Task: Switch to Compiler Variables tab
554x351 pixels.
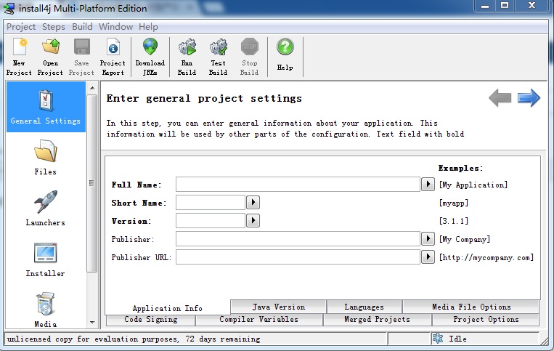Action: pos(259,320)
